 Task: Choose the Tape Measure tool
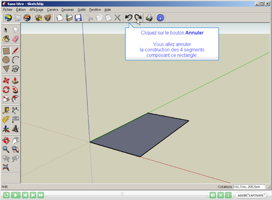6,110
